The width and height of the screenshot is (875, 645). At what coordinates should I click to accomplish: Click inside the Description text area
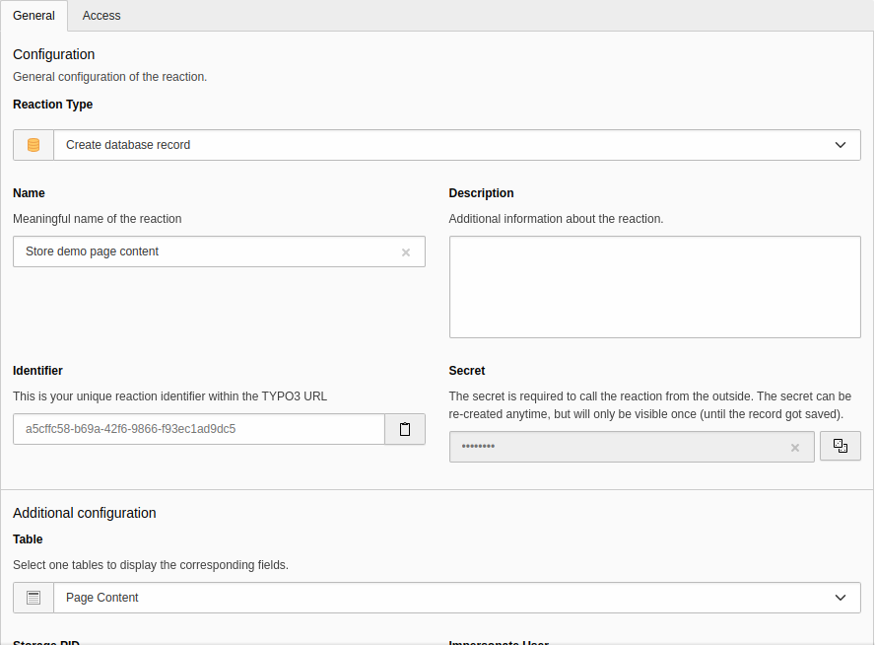pyautogui.click(x=654, y=286)
